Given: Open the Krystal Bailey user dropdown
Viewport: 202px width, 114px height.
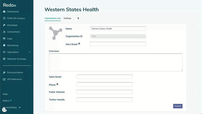Looking at the screenshot, I should click(12, 107).
